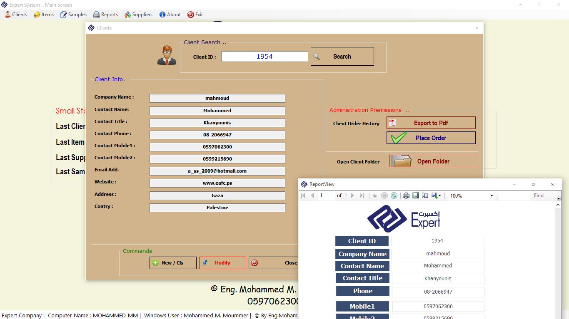Open the Suppliers menu
The height and width of the screenshot is (319, 569).
138,15
